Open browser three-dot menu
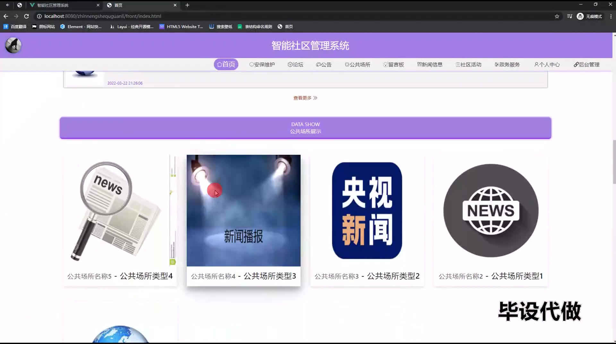 click(611, 16)
